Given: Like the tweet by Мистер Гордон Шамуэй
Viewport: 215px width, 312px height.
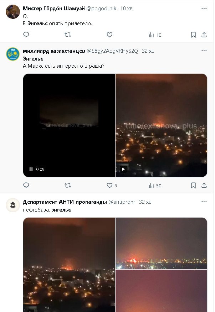Looking at the screenshot, I should point(109,35).
